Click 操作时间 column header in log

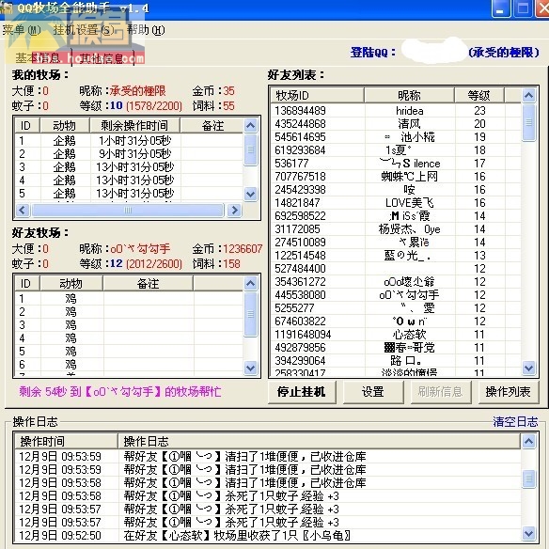tap(67, 441)
